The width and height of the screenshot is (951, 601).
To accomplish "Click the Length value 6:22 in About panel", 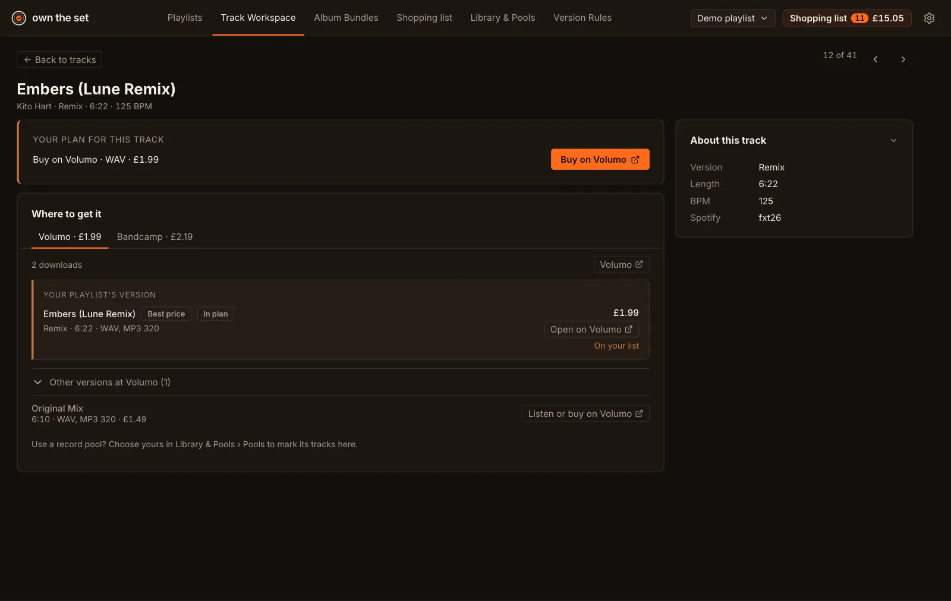I will click(768, 184).
